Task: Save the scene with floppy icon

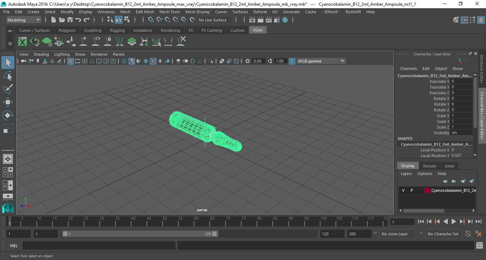Action: pos(70,20)
